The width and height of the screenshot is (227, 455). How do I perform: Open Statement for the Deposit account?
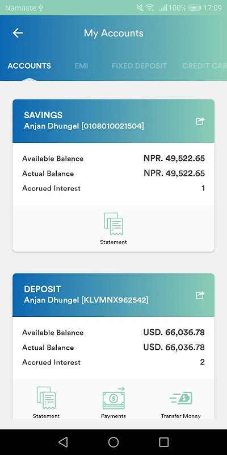click(x=46, y=403)
